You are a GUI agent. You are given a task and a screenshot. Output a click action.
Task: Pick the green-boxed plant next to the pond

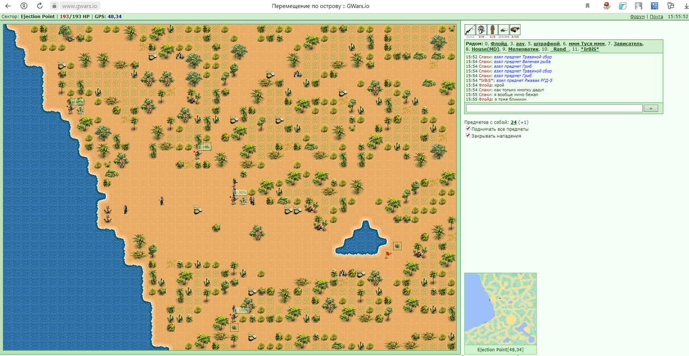click(x=397, y=246)
